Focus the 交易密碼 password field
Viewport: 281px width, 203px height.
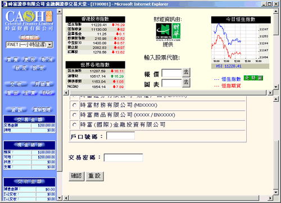pyautogui.click(x=124, y=157)
